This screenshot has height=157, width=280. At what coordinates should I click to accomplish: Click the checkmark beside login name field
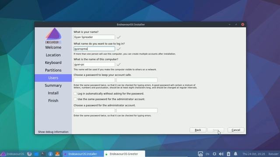pyautogui.click(x=119, y=49)
